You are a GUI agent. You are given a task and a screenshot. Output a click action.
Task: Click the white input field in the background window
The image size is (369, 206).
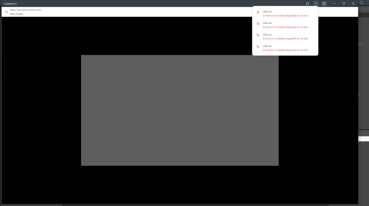point(363,139)
